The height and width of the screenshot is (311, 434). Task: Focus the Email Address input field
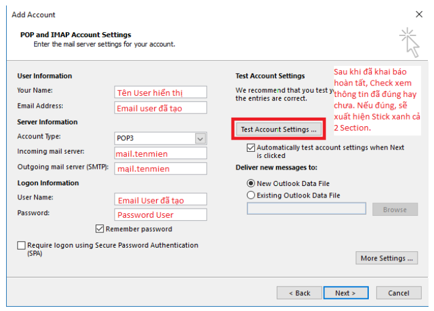click(161, 108)
